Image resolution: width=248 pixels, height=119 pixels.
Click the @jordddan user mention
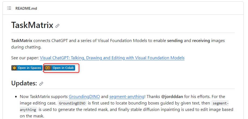(172, 97)
